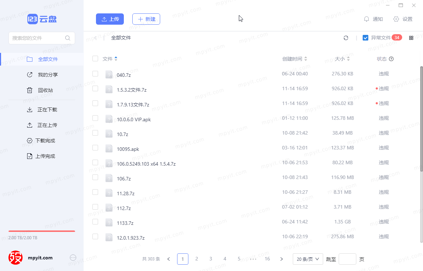Check the box for 10.7z
This screenshot has width=423, height=271.
(95, 133)
